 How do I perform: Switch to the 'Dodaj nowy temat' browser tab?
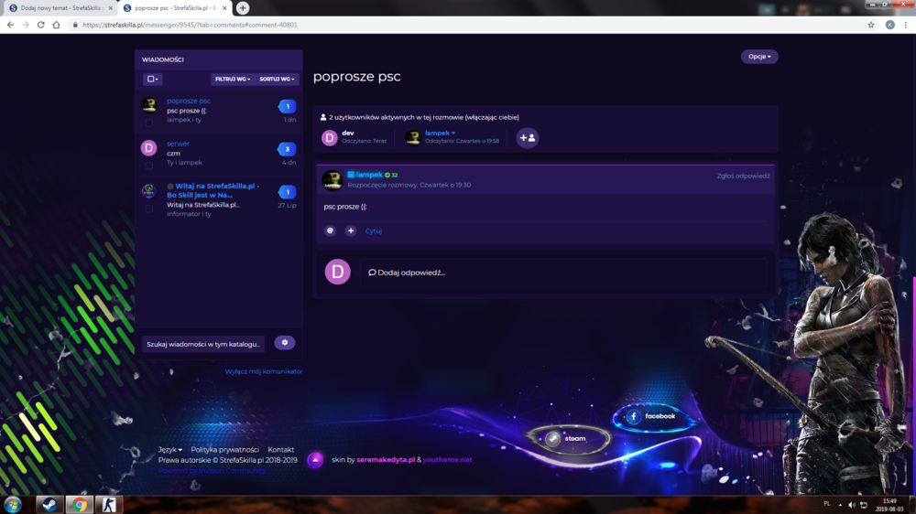(59, 8)
